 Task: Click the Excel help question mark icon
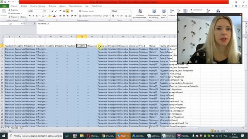[236, 6]
